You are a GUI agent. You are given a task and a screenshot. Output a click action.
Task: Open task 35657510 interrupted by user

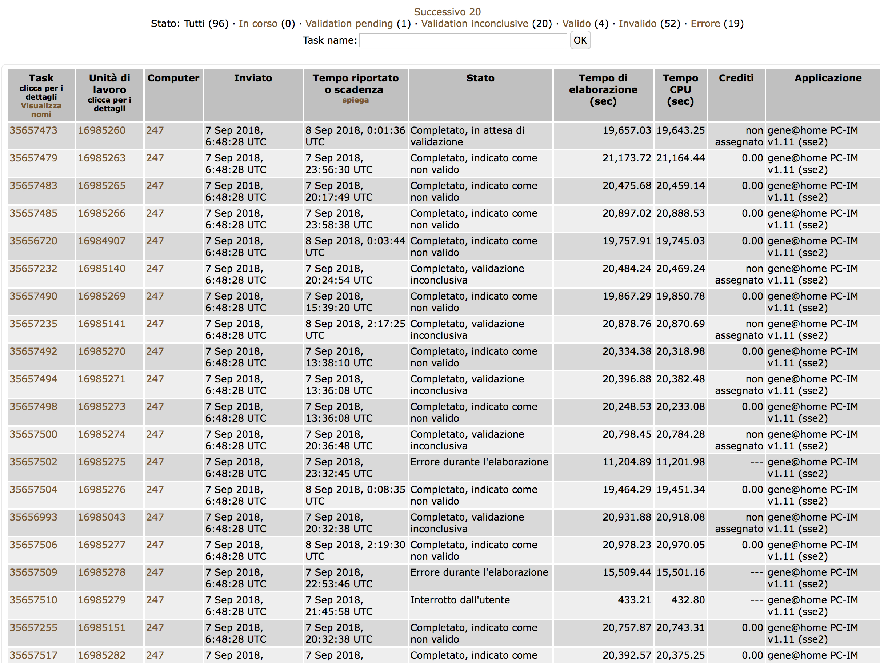coord(33,600)
